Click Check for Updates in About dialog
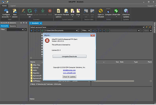This screenshot has width=156, height=105. [x=69, y=77]
